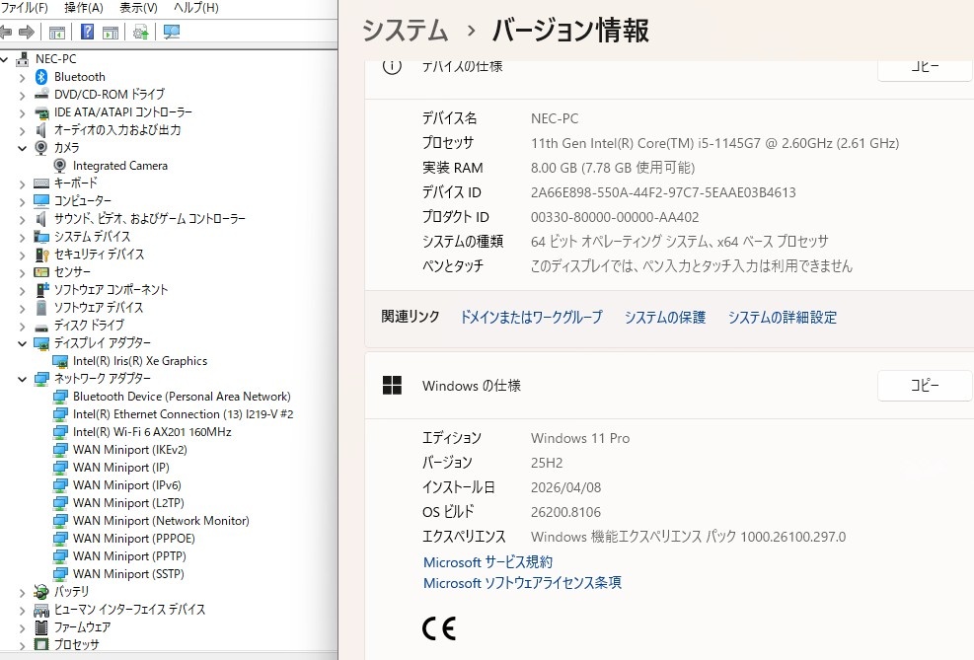Select Intel(R) Wi-Fi 6 AX201 160MHz
974x660 pixels.
coord(152,432)
